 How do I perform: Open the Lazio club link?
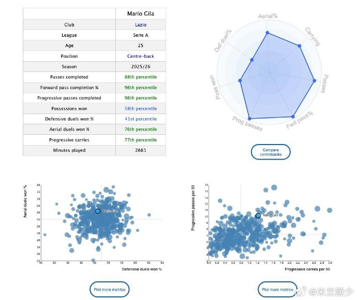click(x=141, y=25)
